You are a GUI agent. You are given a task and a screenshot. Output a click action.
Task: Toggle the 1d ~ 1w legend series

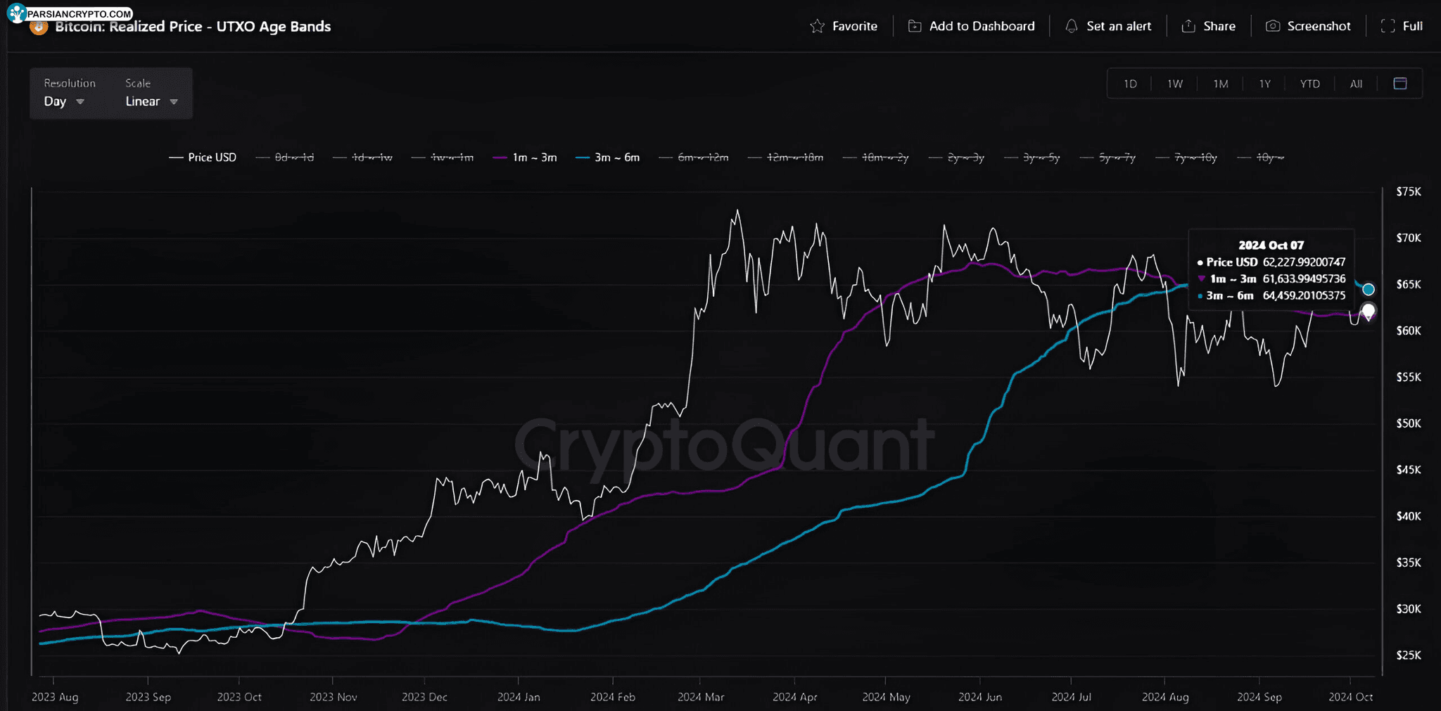tap(362, 158)
